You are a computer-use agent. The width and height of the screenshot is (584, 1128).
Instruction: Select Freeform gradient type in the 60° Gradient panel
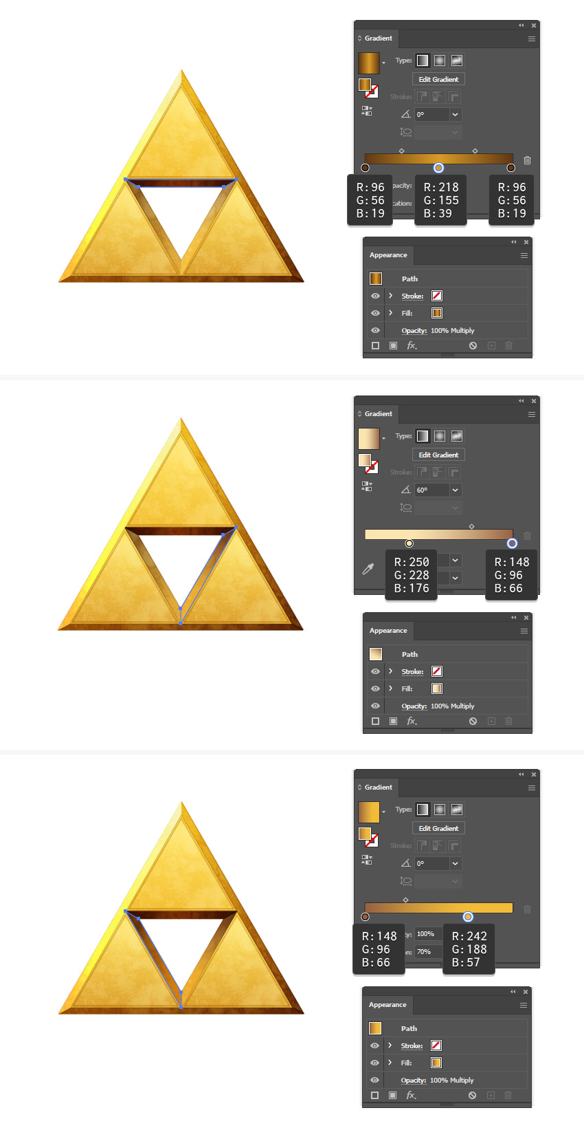pyautogui.click(x=457, y=436)
